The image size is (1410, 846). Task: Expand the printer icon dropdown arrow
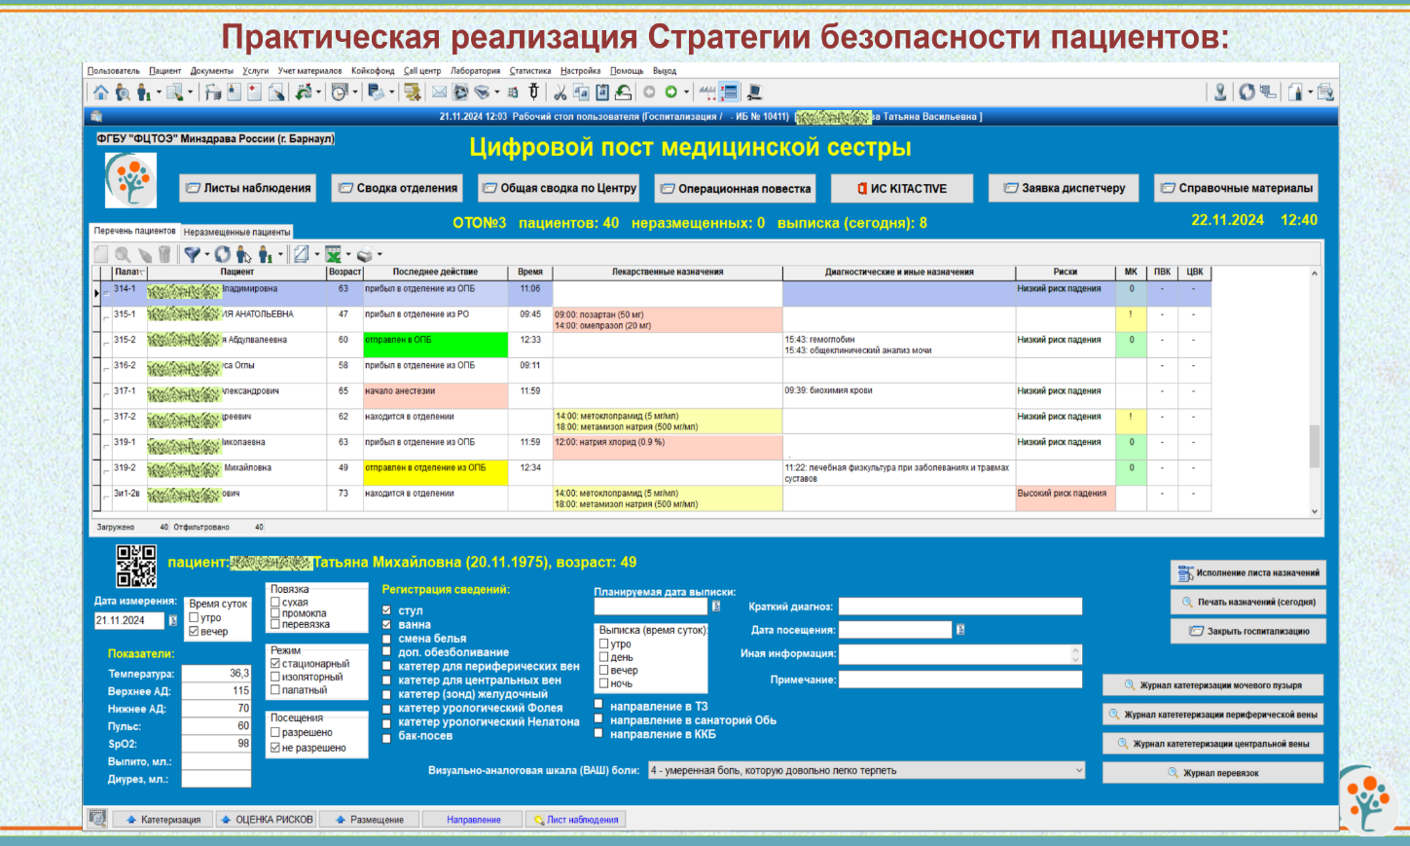pos(380,255)
